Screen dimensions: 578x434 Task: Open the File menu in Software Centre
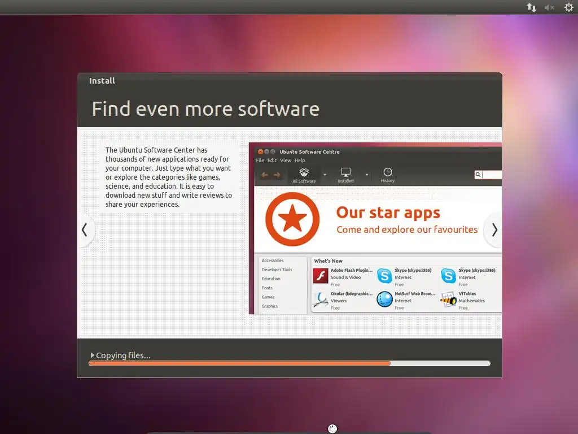(260, 160)
